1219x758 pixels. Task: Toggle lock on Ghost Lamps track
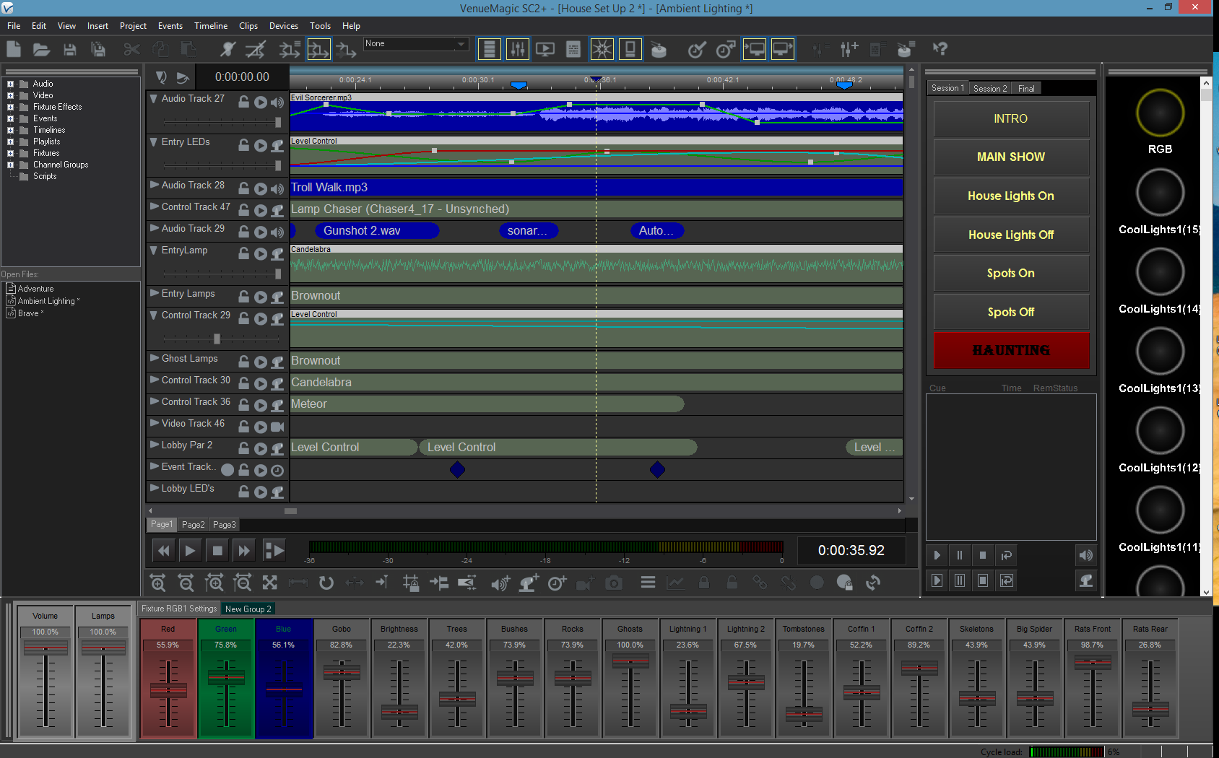[x=244, y=362]
